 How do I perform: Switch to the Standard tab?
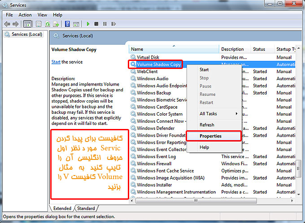coord(86,208)
